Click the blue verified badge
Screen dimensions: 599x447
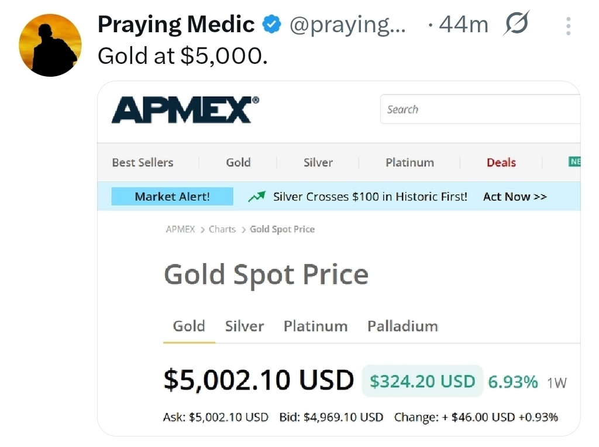pos(271,25)
